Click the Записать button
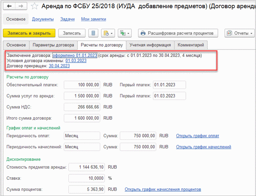The height and width of the screenshot is (196, 256). (72, 33)
